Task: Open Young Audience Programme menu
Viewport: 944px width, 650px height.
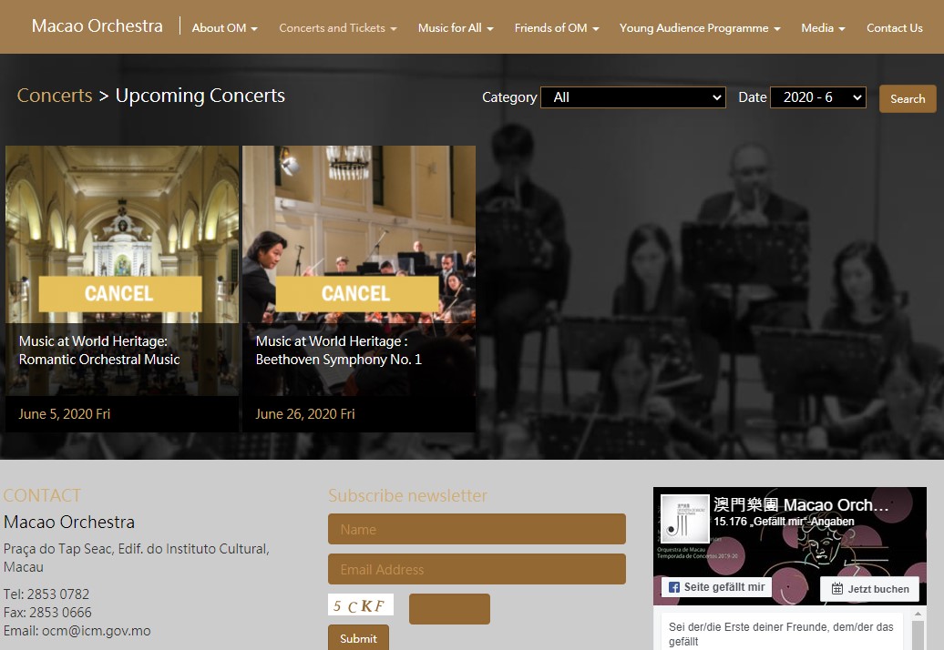Action: coord(699,28)
